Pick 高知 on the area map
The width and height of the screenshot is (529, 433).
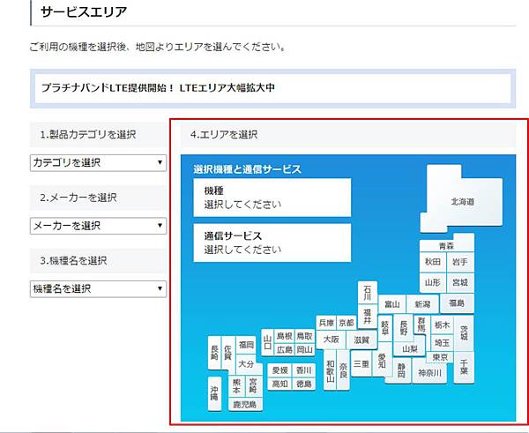(x=279, y=384)
